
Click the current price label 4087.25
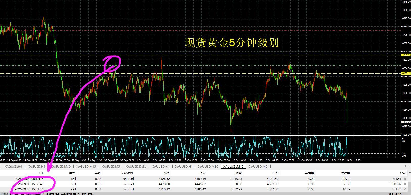(x=406, y=122)
